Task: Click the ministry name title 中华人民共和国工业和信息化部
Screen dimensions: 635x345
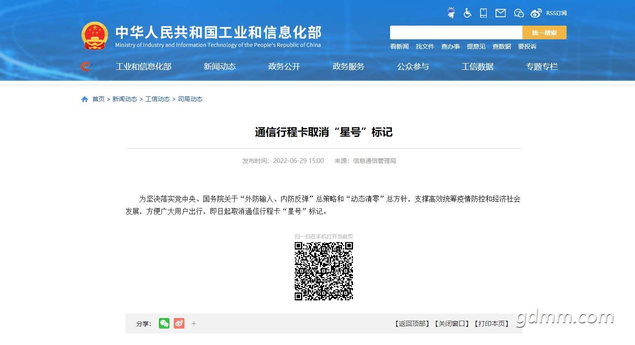Action: [x=218, y=33]
